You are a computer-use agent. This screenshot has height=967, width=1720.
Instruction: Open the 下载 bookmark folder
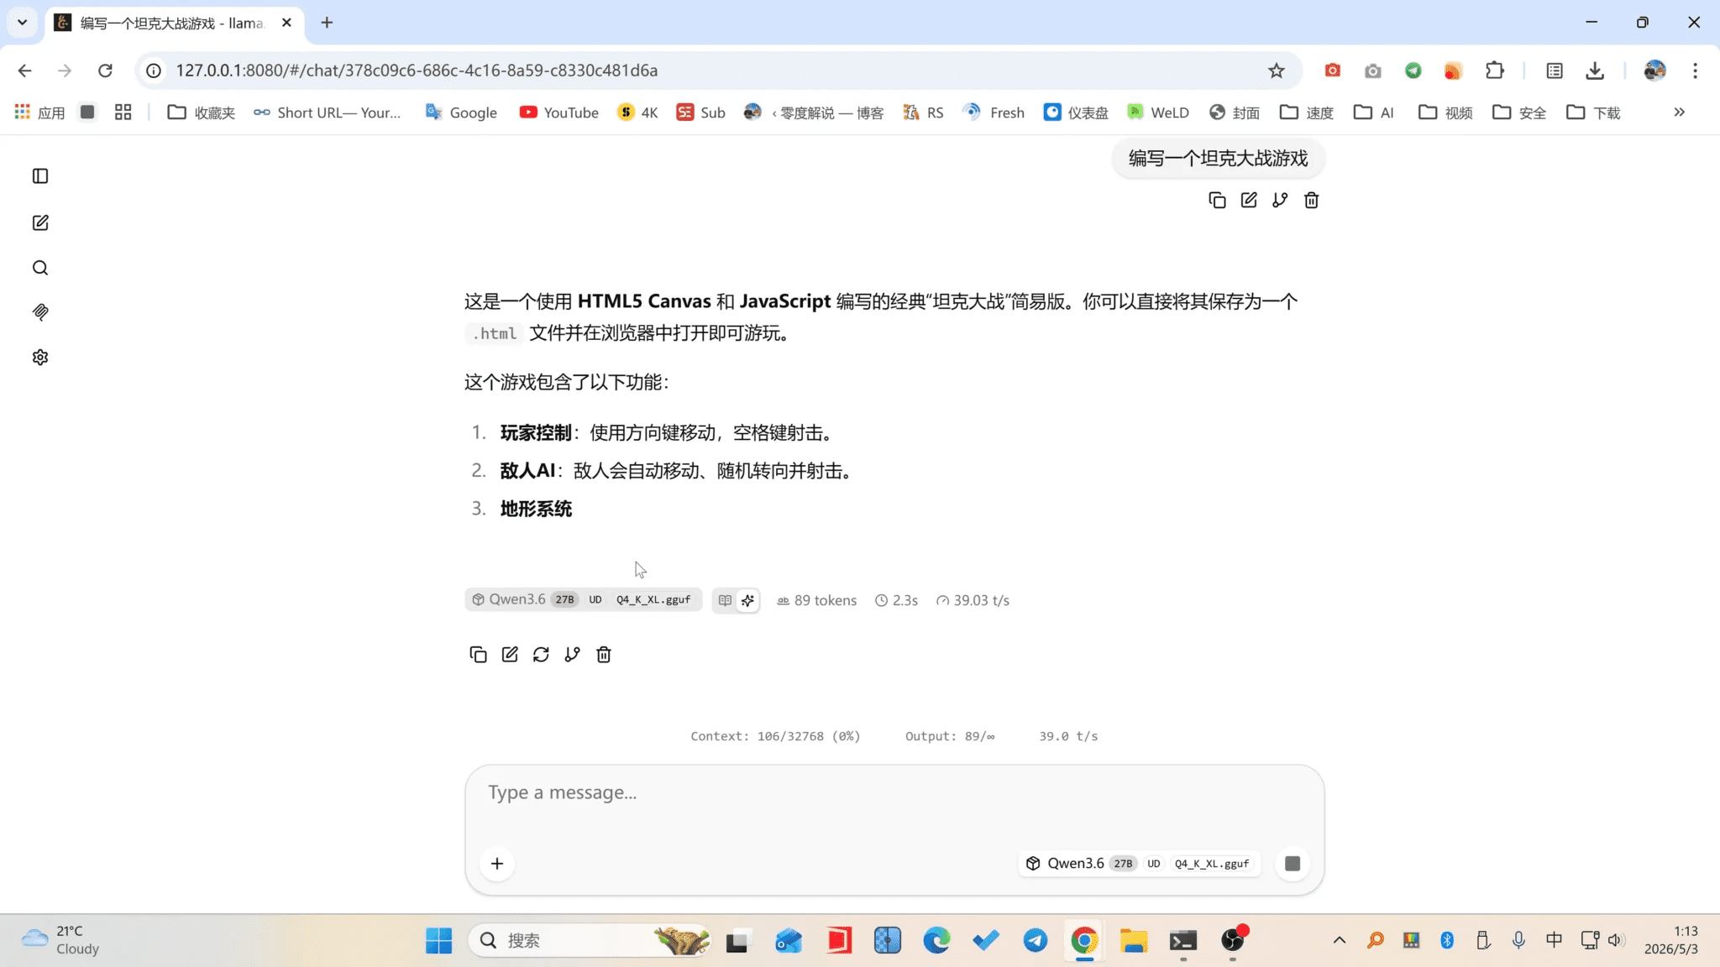coord(1593,112)
